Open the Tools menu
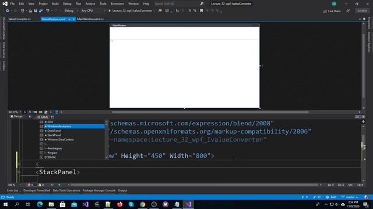 coord(103,4)
